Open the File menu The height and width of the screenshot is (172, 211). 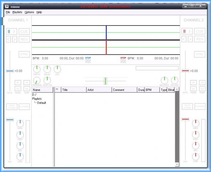pos(8,12)
